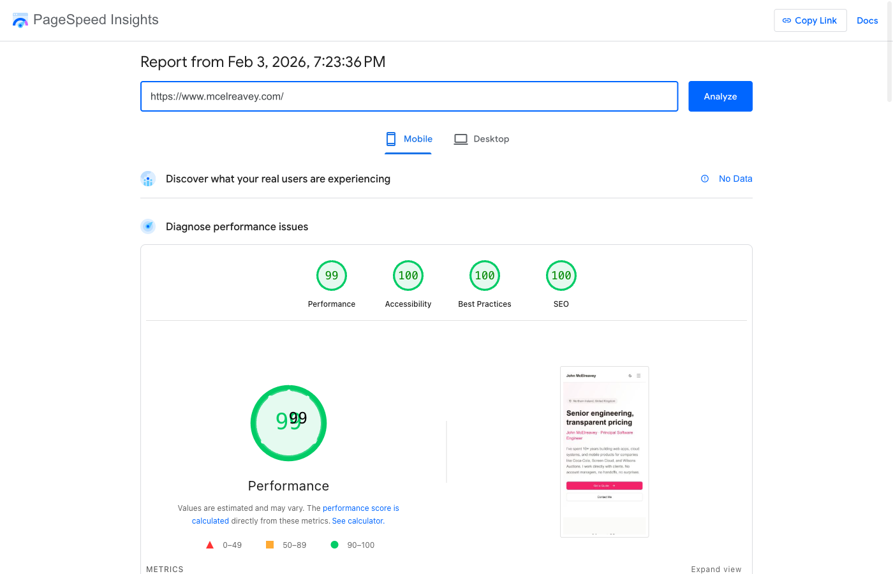Click the mobile page screenshot thumbnail
This screenshot has width=893, height=574.
click(x=604, y=451)
